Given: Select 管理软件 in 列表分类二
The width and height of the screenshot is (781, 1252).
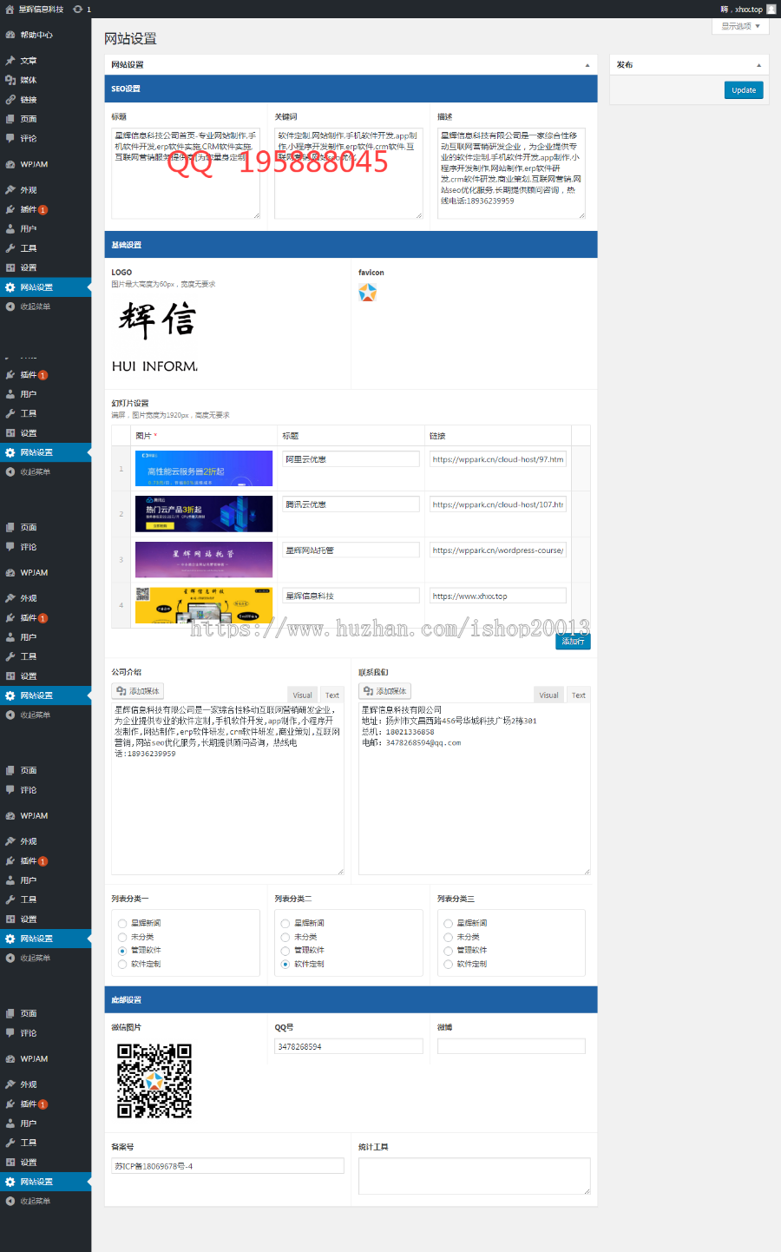Looking at the screenshot, I should click(285, 951).
